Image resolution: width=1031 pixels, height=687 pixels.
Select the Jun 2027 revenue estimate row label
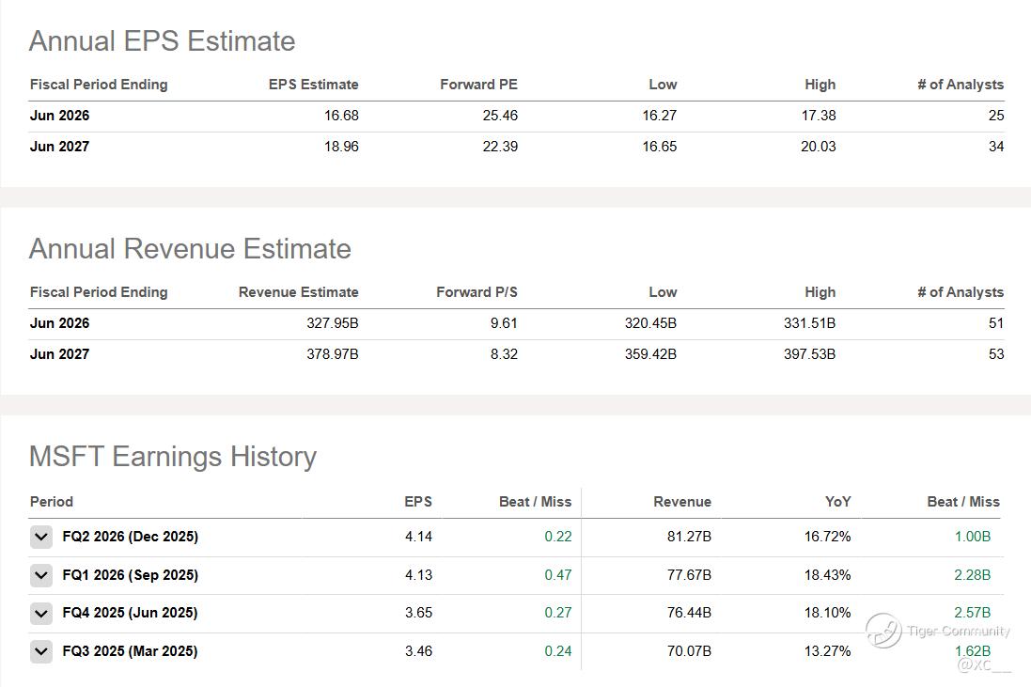click(60, 354)
